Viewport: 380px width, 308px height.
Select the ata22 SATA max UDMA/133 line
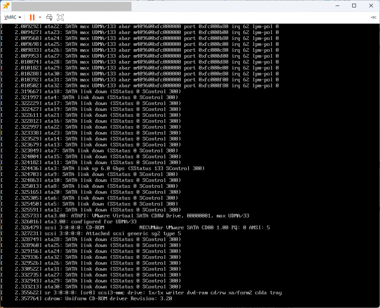point(140,26)
